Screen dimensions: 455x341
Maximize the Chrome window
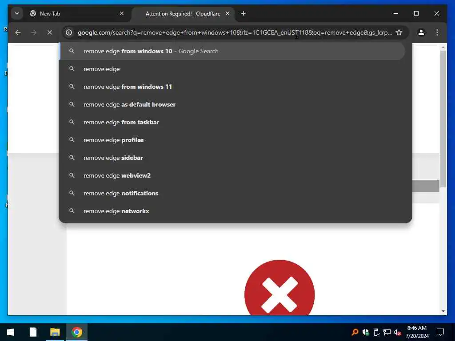point(416,14)
